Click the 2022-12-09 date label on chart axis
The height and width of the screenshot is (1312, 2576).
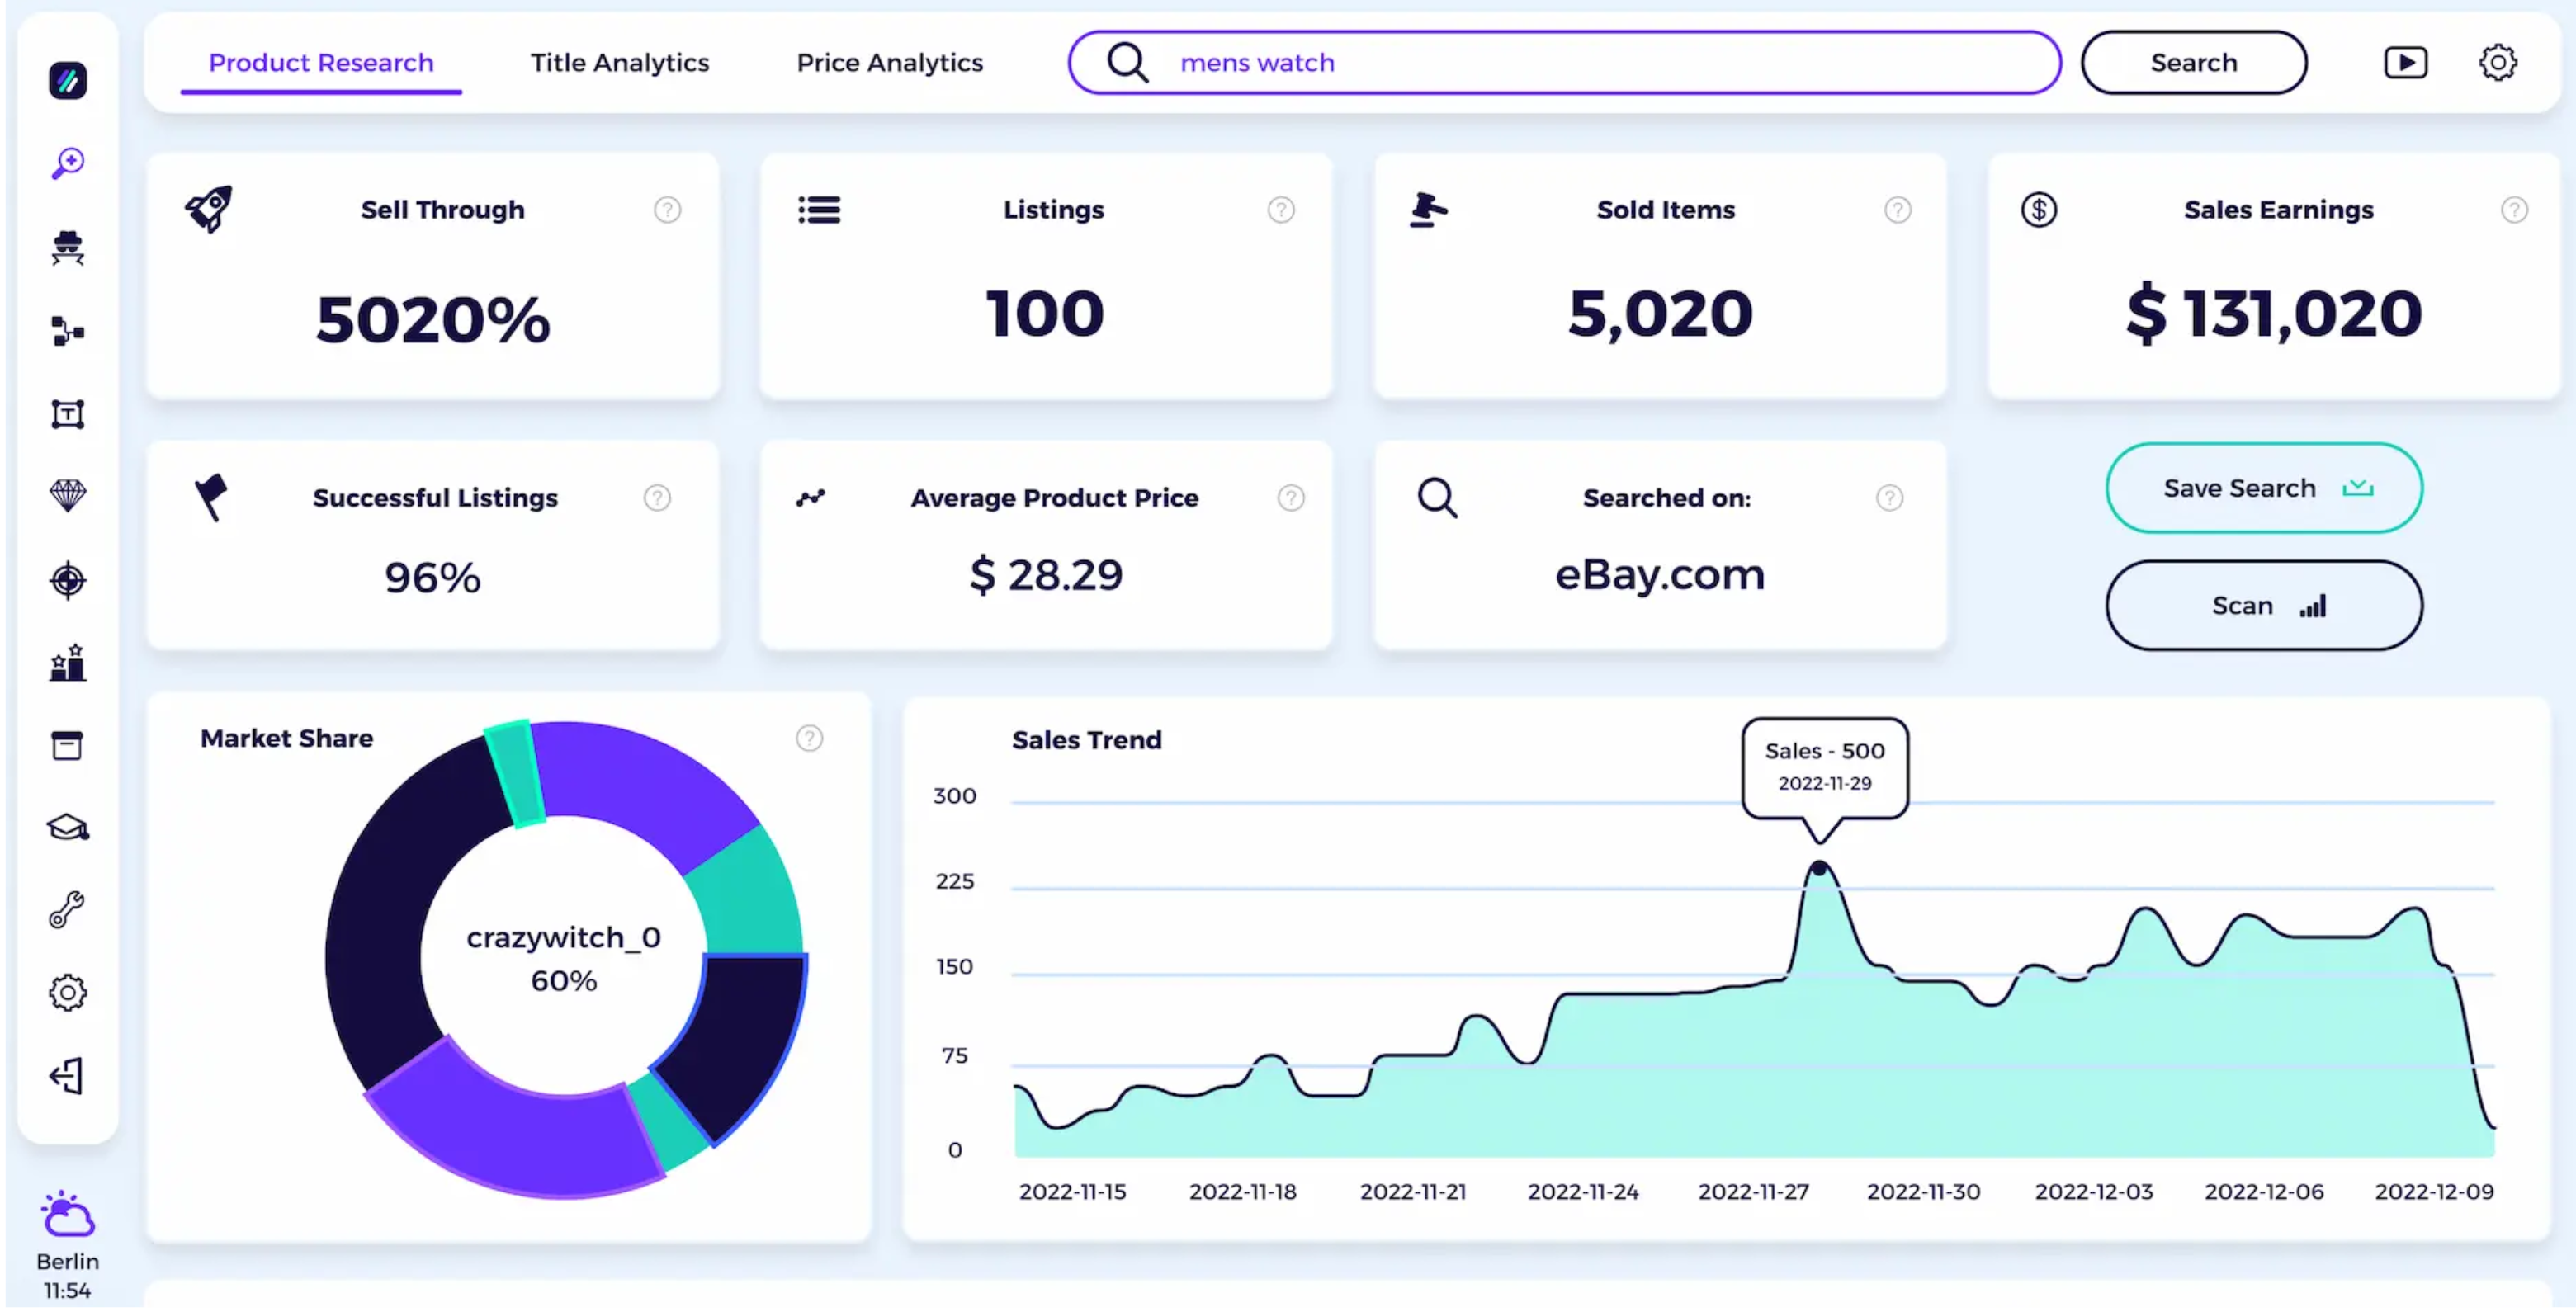(2434, 1193)
